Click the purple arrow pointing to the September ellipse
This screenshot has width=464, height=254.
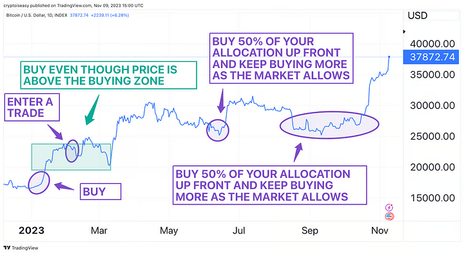298,152
